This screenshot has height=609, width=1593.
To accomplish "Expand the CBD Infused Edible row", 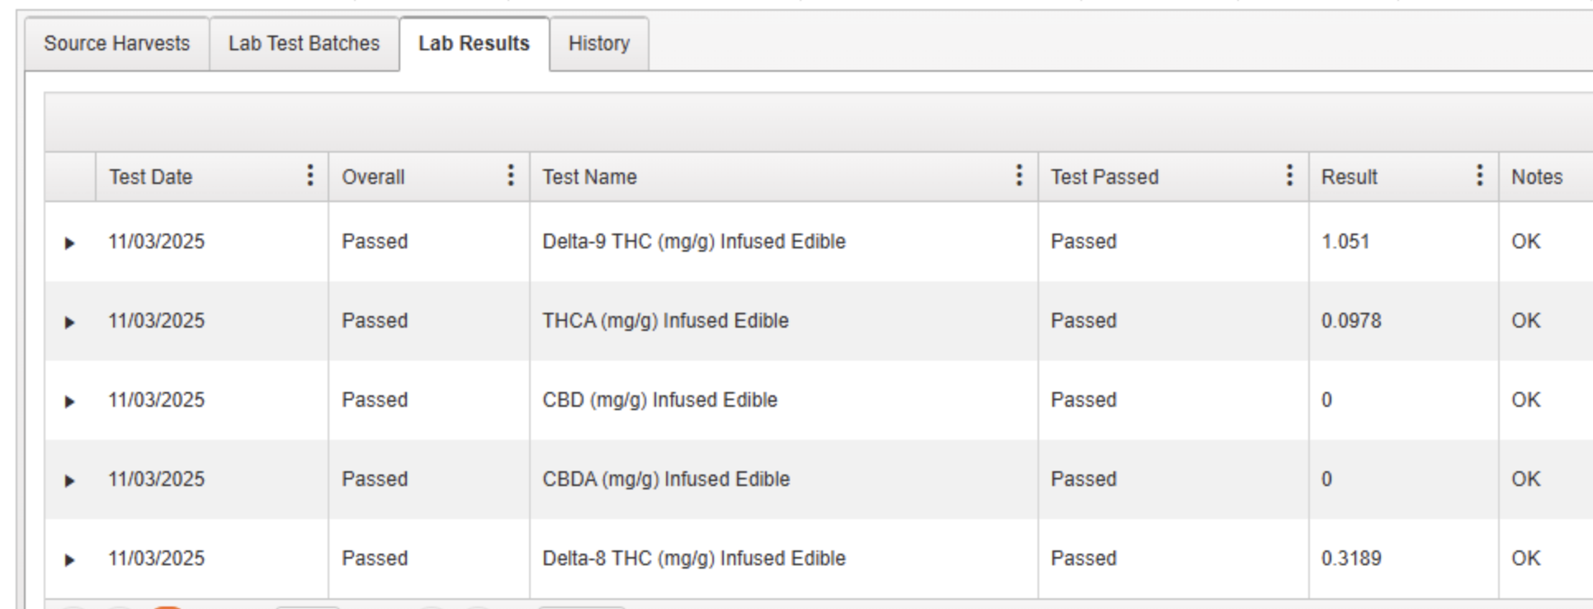I will [x=70, y=402].
